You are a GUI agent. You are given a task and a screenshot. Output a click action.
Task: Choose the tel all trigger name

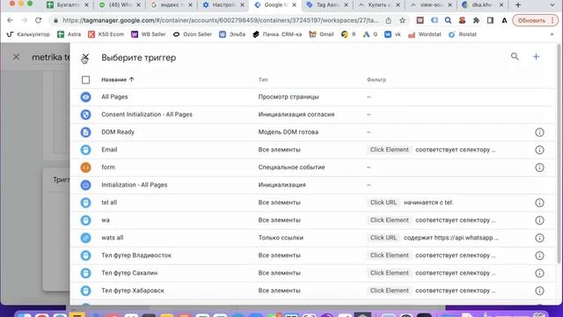pyautogui.click(x=109, y=203)
